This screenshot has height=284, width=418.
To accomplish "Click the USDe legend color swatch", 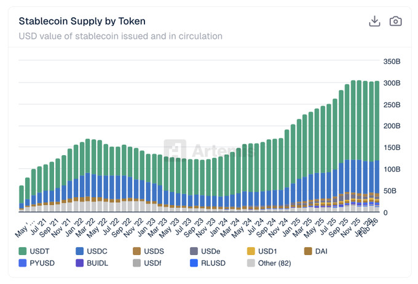I will [194, 251].
